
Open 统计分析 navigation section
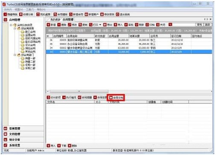23,140
